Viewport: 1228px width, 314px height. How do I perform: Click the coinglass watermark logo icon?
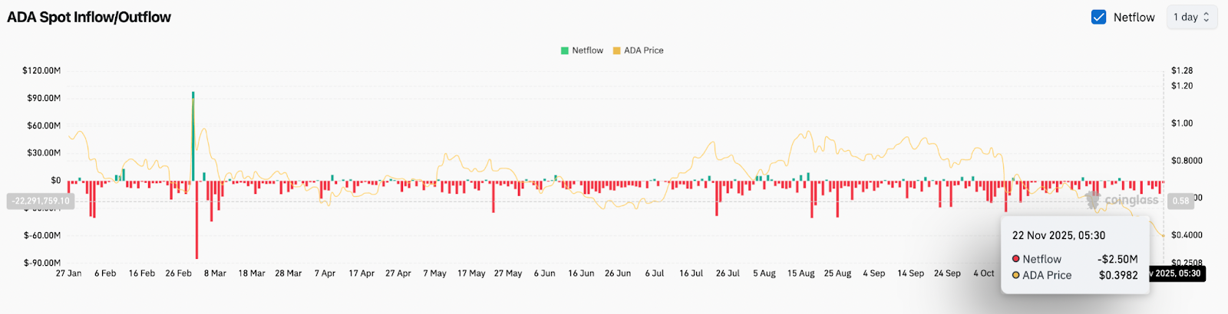(x=1093, y=200)
